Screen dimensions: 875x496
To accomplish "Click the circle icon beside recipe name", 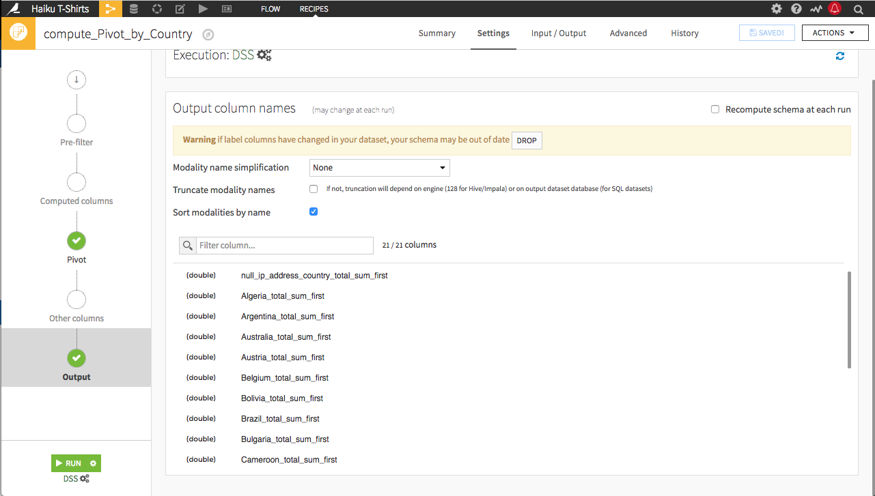I will pos(208,34).
